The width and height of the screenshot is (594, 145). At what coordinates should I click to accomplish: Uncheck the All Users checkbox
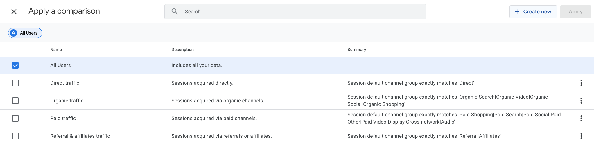pyautogui.click(x=15, y=65)
